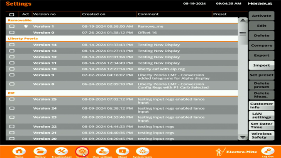Open LAN settings

[261, 115]
